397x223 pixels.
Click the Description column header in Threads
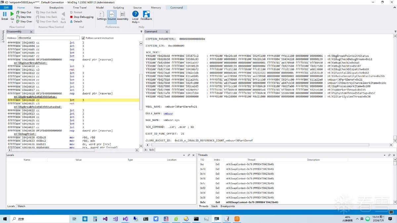[313, 160]
